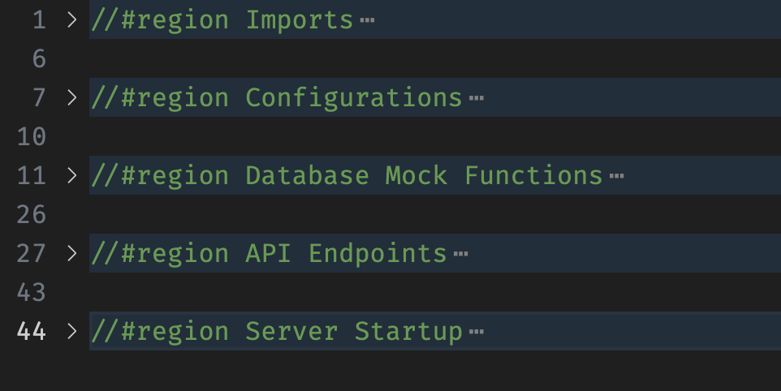Expand the Configurations region chevron
The image size is (781, 391).
pos(71,97)
